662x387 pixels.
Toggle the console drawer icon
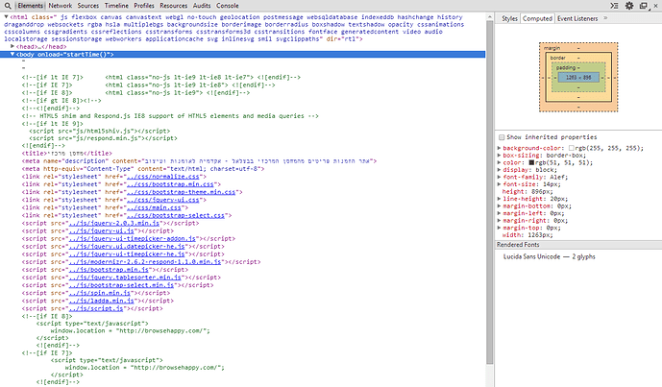pos(614,6)
